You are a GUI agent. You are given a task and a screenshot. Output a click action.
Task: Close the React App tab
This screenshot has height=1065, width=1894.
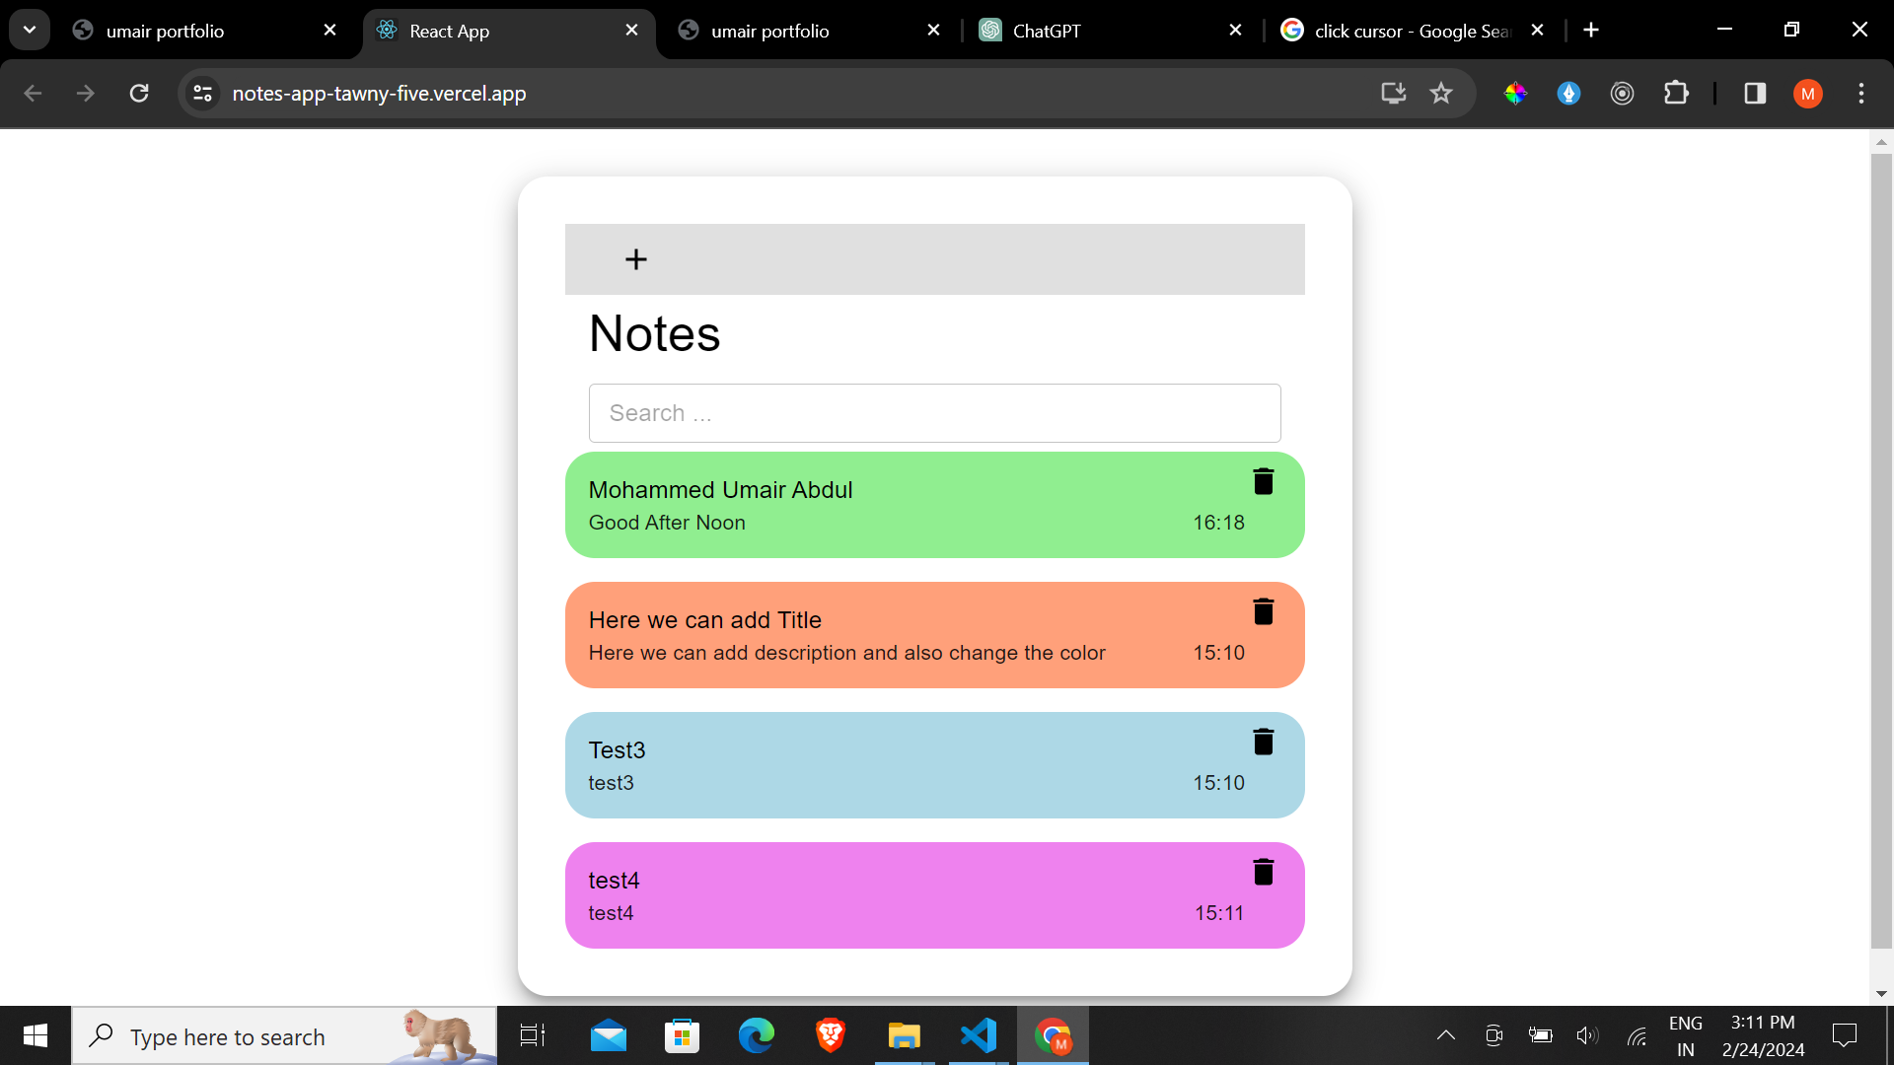click(x=631, y=31)
